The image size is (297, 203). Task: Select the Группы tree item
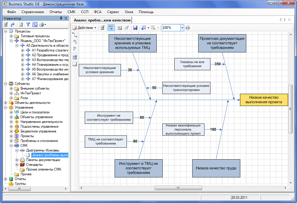20,184
